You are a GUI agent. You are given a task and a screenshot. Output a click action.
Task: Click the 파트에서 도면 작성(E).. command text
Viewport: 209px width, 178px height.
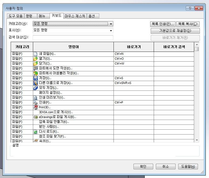[56, 68]
